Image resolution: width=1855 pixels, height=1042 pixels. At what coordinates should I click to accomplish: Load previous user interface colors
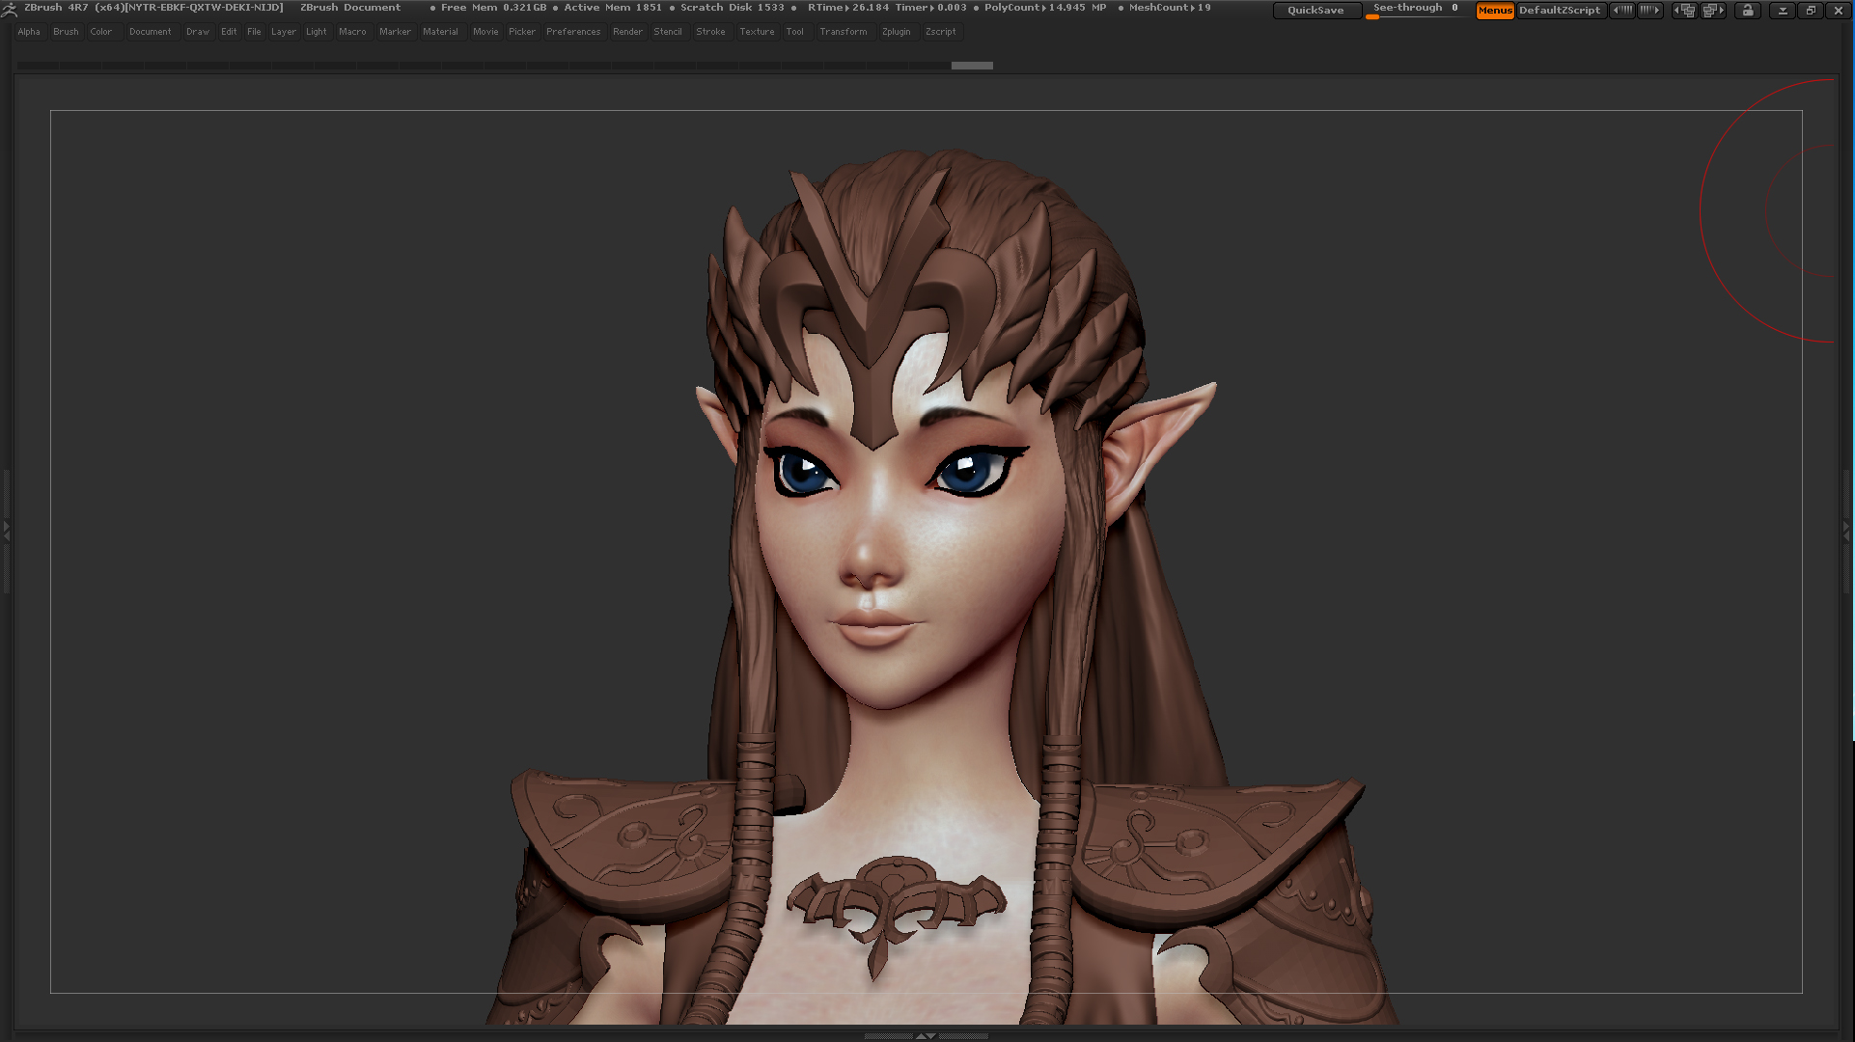click(1622, 11)
